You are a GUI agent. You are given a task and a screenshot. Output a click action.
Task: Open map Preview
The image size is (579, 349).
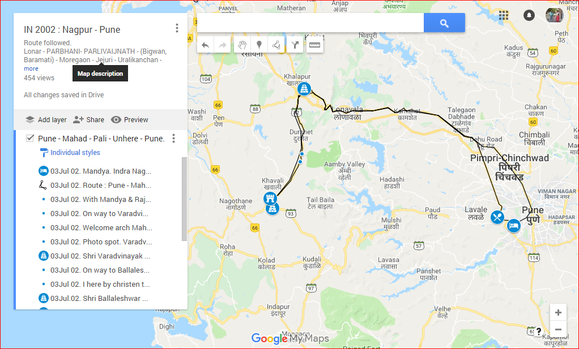click(x=130, y=120)
